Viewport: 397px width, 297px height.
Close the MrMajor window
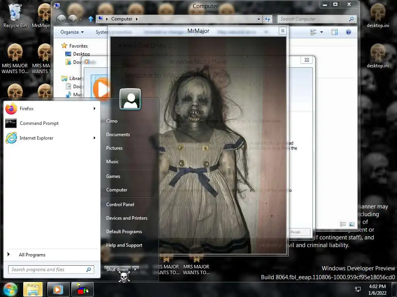click(x=283, y=31)
